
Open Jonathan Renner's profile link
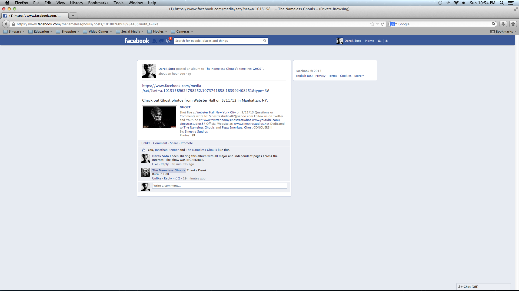(x=167, y=150)
